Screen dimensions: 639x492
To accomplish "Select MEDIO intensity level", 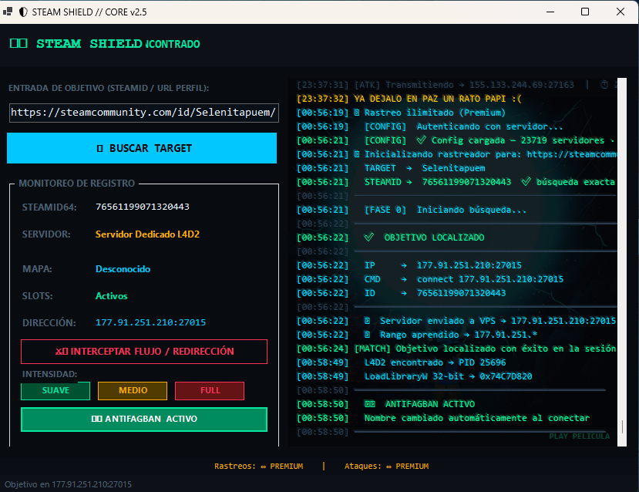I will click(133, 390).
